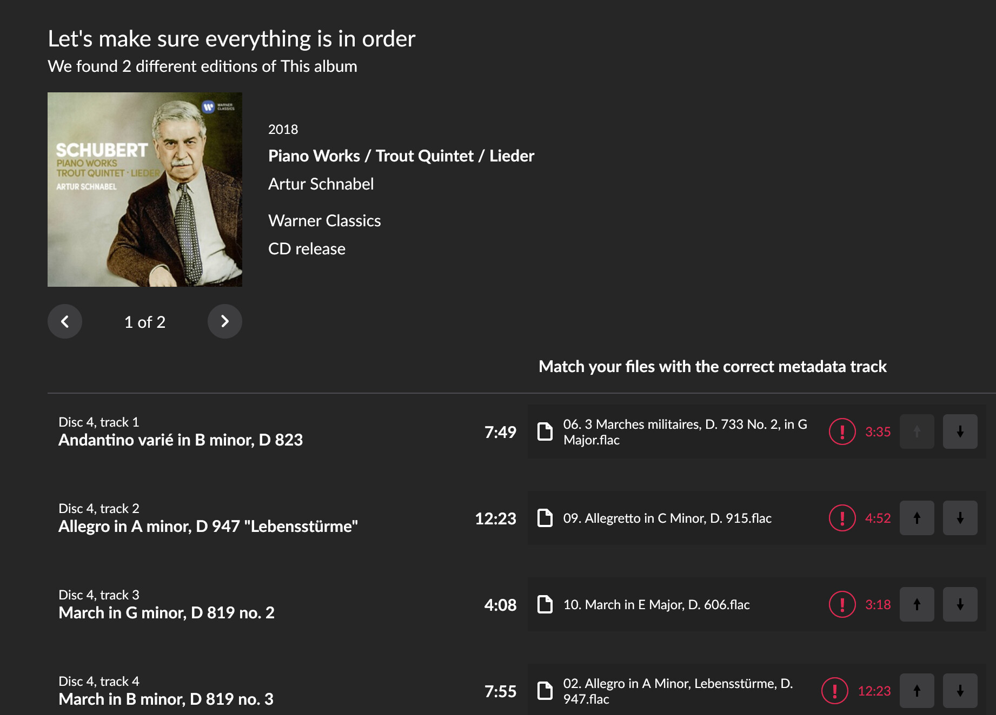Click the warning icon beside 3:35 duration
Viewport: 996px width, 715px height.
pos(842,431)
